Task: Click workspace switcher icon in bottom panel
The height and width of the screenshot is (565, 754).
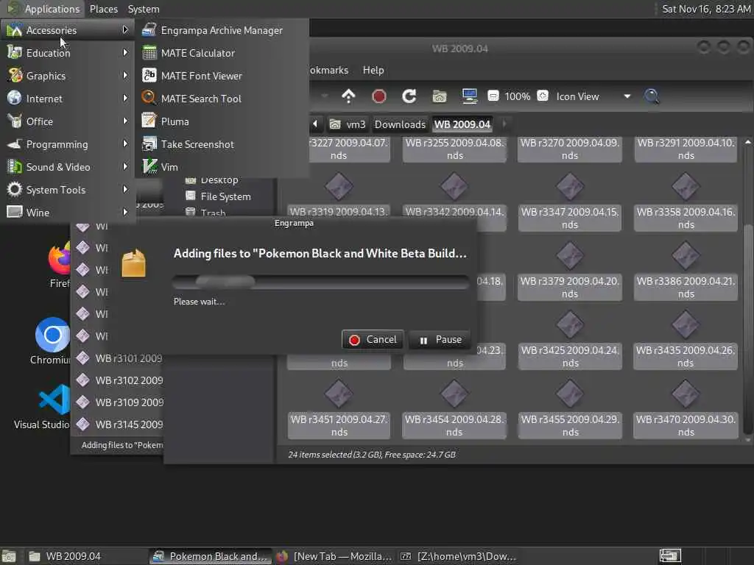Action: (x=670, y=556)
